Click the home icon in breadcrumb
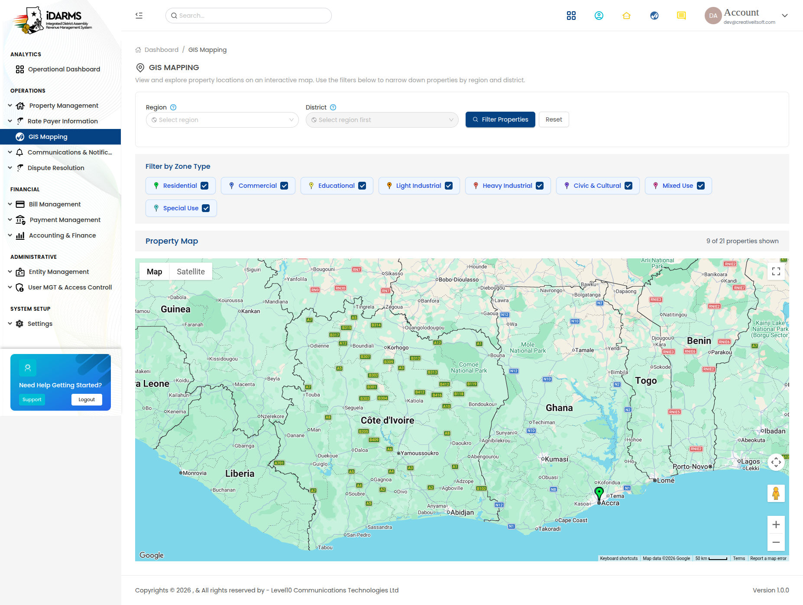 point(138,50)
